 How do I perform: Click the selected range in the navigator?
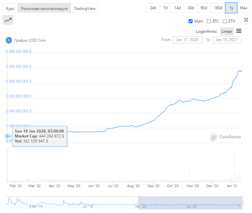[x=190, y=203]
